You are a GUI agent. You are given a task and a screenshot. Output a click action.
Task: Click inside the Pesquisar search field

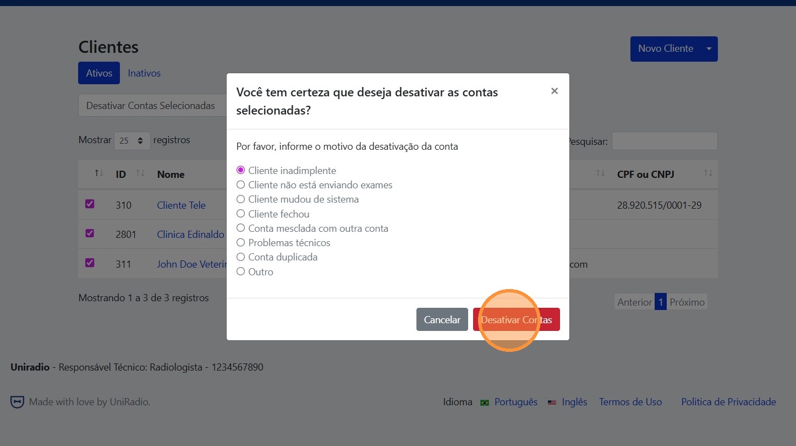(x=664, y=141)
